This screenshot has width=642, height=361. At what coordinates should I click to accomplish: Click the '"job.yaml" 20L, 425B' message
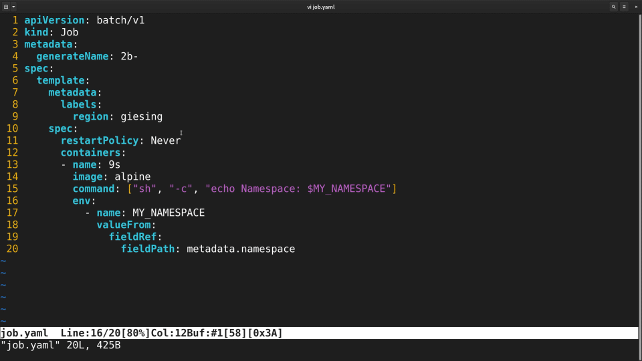tap(61, 346)
